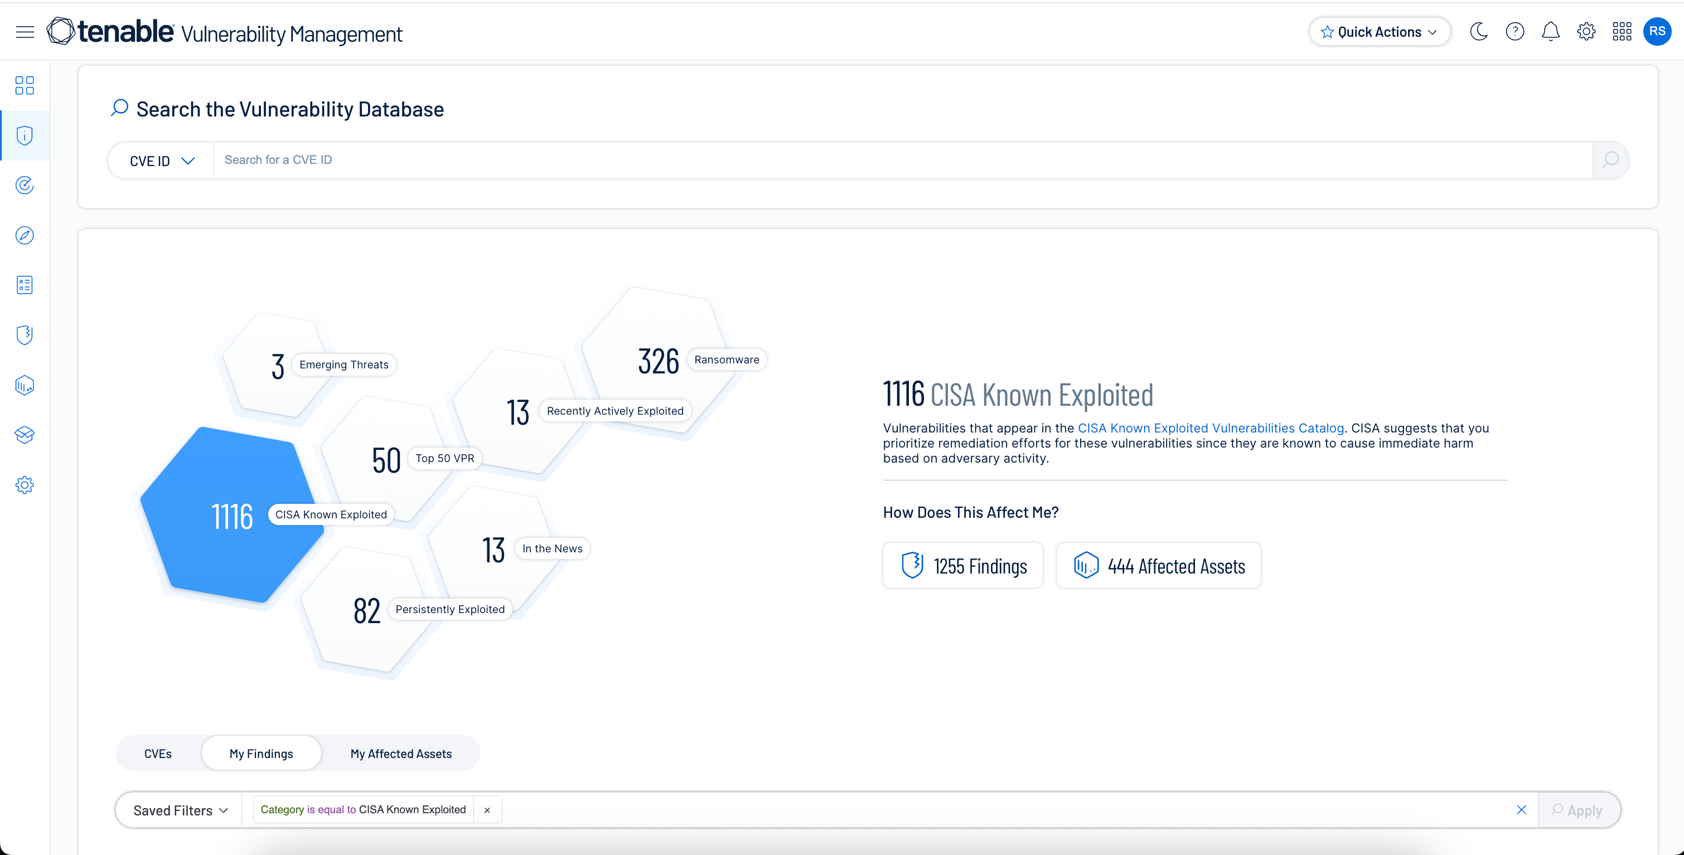Image resolution: width=1684 pixels, height=855 pixels.
Task: Click the sidebar compass explore icon
Action: pos(25,235)
